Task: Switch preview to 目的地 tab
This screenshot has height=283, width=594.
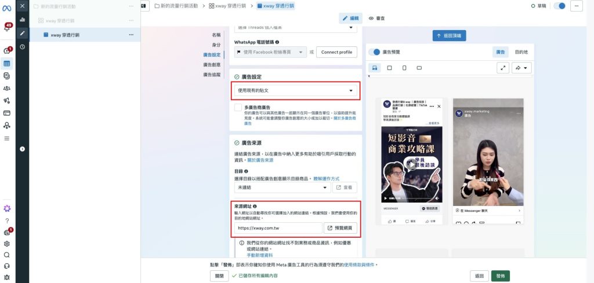Action: point(521,52)
